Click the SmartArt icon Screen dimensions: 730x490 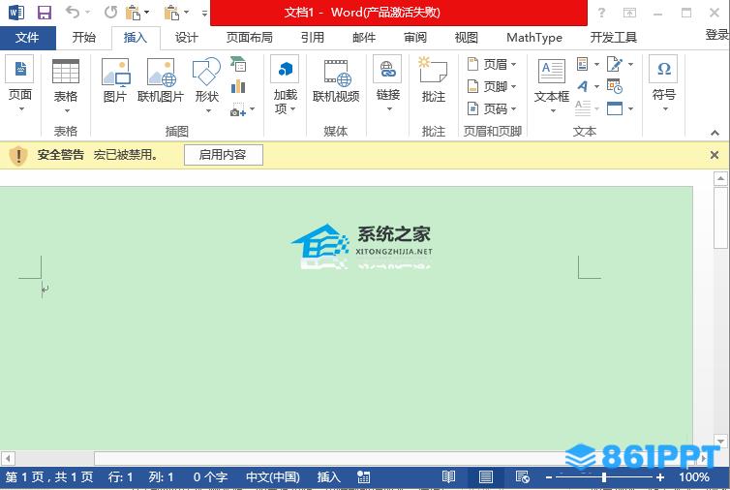tap(238, 64)
